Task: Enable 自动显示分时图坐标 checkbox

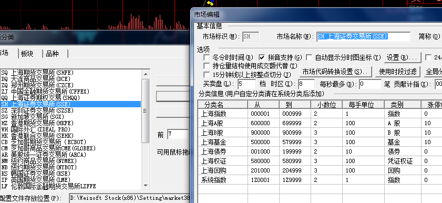Action: [x=309, y=57]
